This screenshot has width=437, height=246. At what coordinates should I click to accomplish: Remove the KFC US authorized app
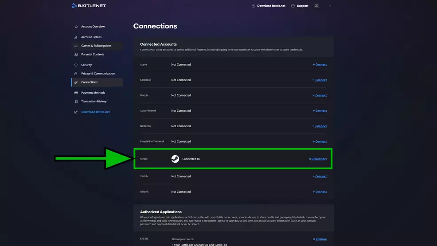pos(320,239)
